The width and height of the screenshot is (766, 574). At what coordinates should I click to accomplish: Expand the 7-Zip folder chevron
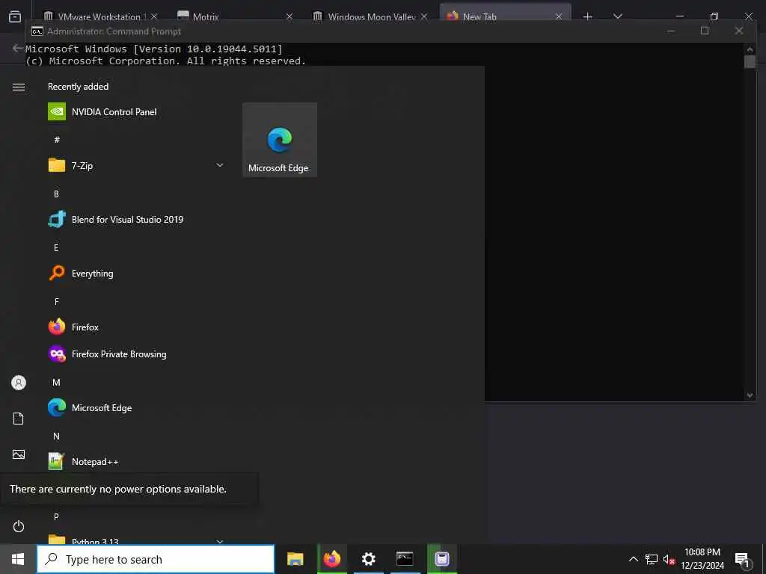[220, 165]
